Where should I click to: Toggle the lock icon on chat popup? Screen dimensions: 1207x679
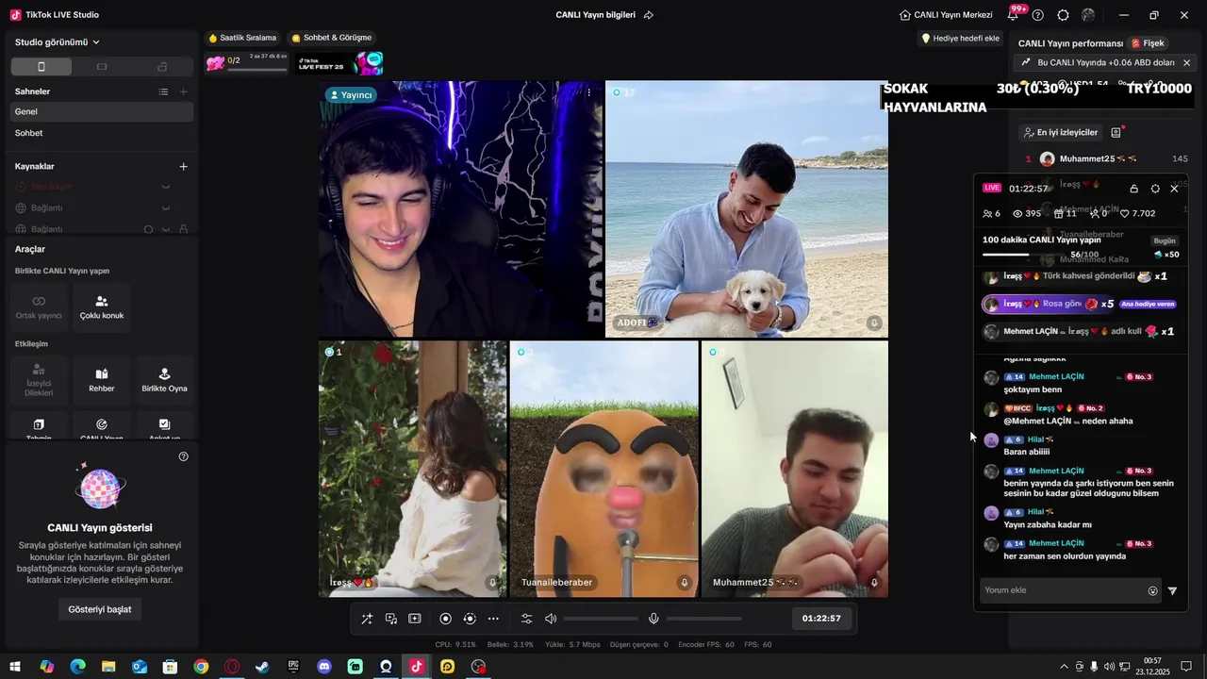[1133, 189]
